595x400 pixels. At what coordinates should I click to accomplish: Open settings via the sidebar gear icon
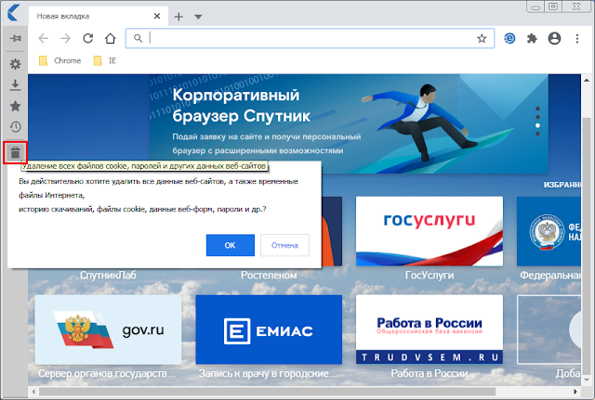pos(15,64)
